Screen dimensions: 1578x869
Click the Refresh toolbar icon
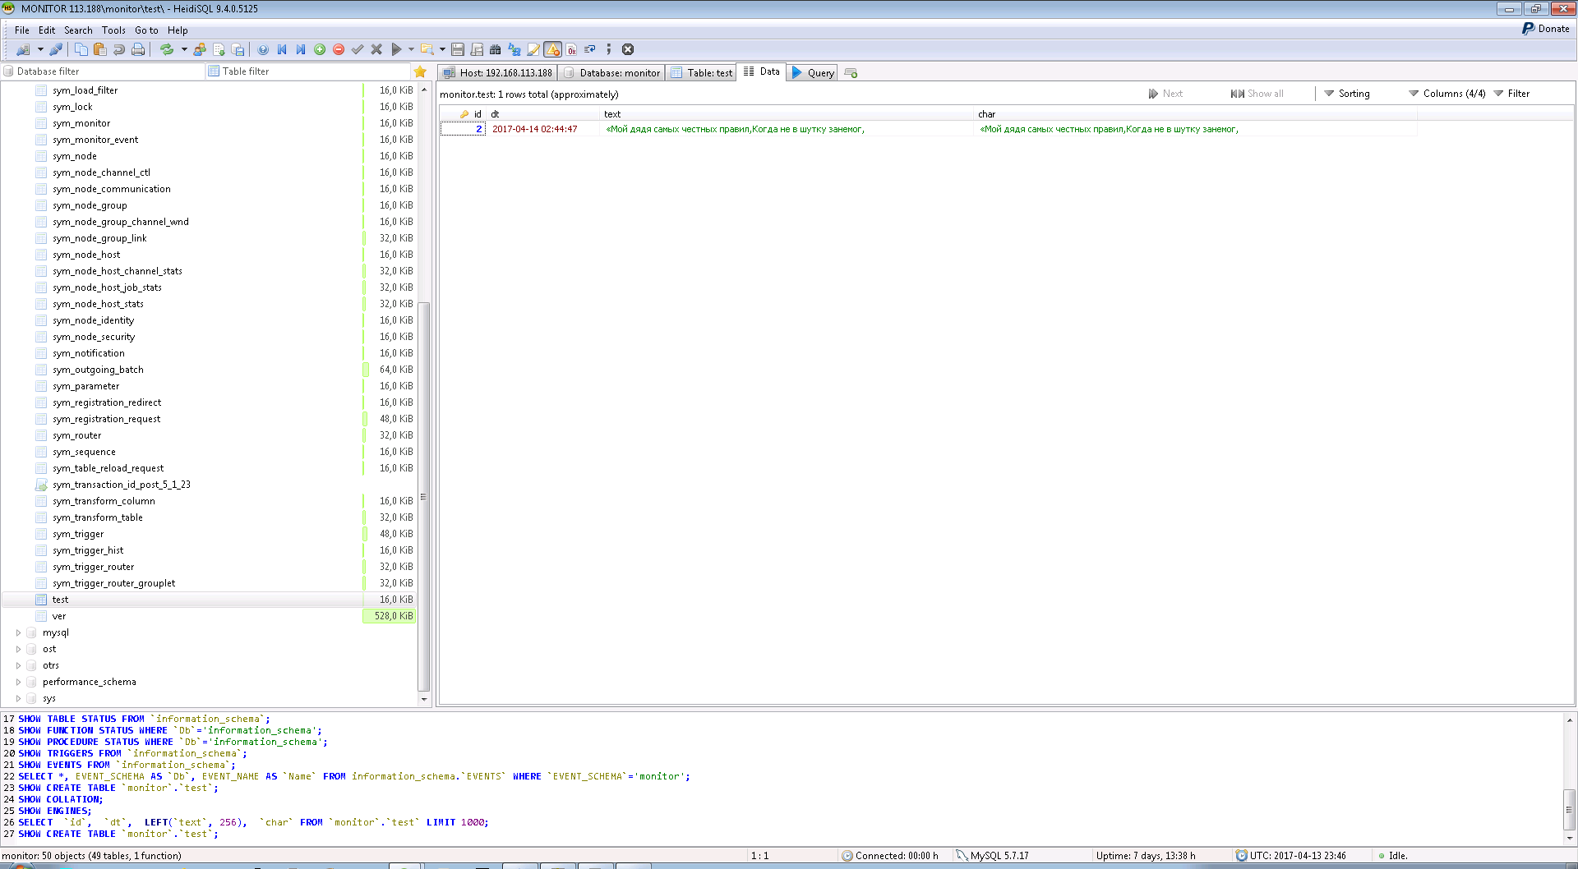tap(167, 49)
